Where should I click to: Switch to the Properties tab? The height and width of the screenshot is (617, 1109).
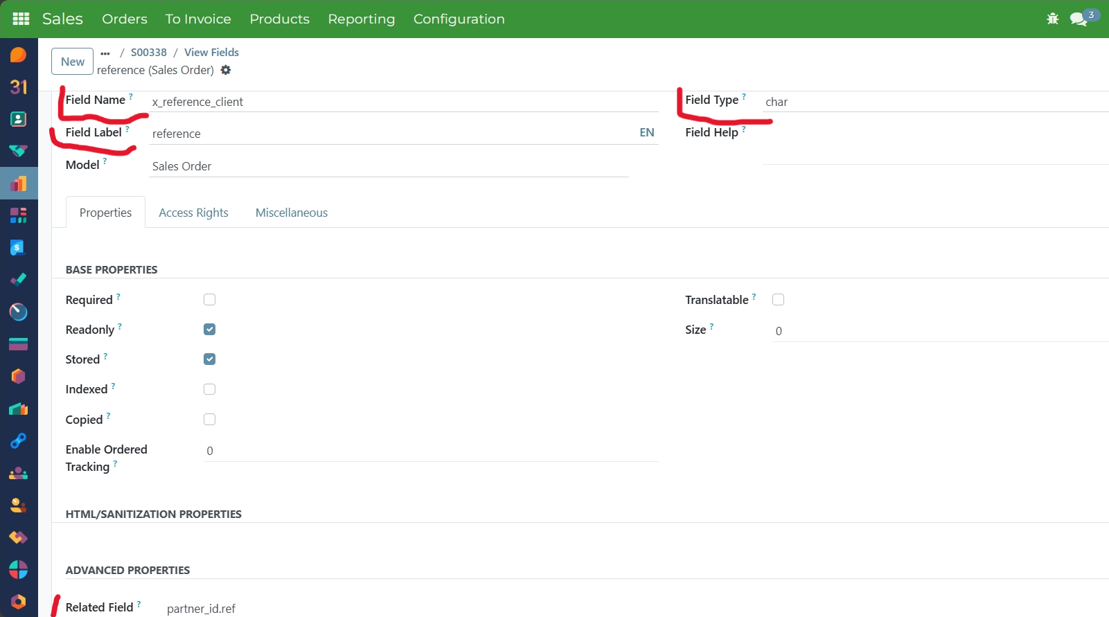tap(105, 213)
